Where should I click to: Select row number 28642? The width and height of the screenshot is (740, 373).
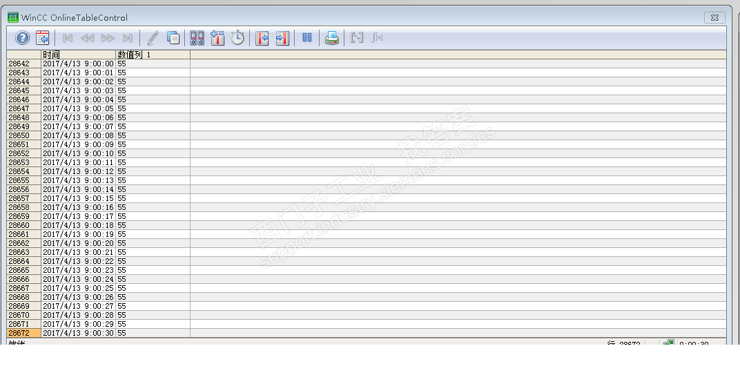click(24, 64)
